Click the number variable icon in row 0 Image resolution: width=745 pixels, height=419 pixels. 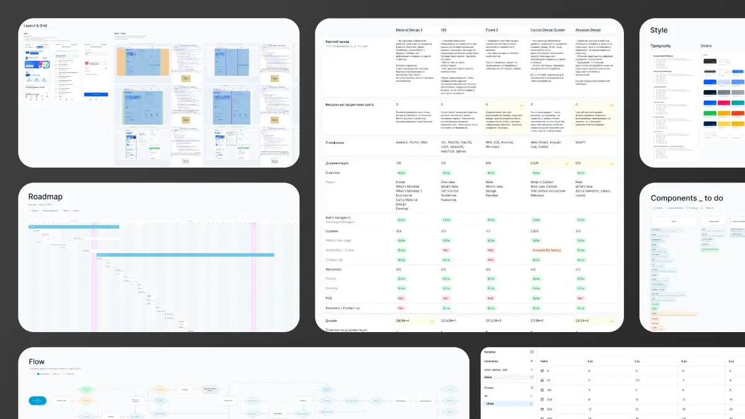coord(542,371)
